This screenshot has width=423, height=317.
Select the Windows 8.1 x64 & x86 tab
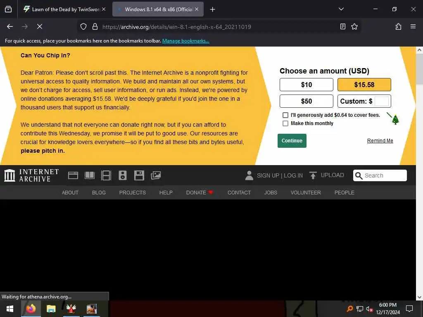pyautogui.click(x=158, y=9)
